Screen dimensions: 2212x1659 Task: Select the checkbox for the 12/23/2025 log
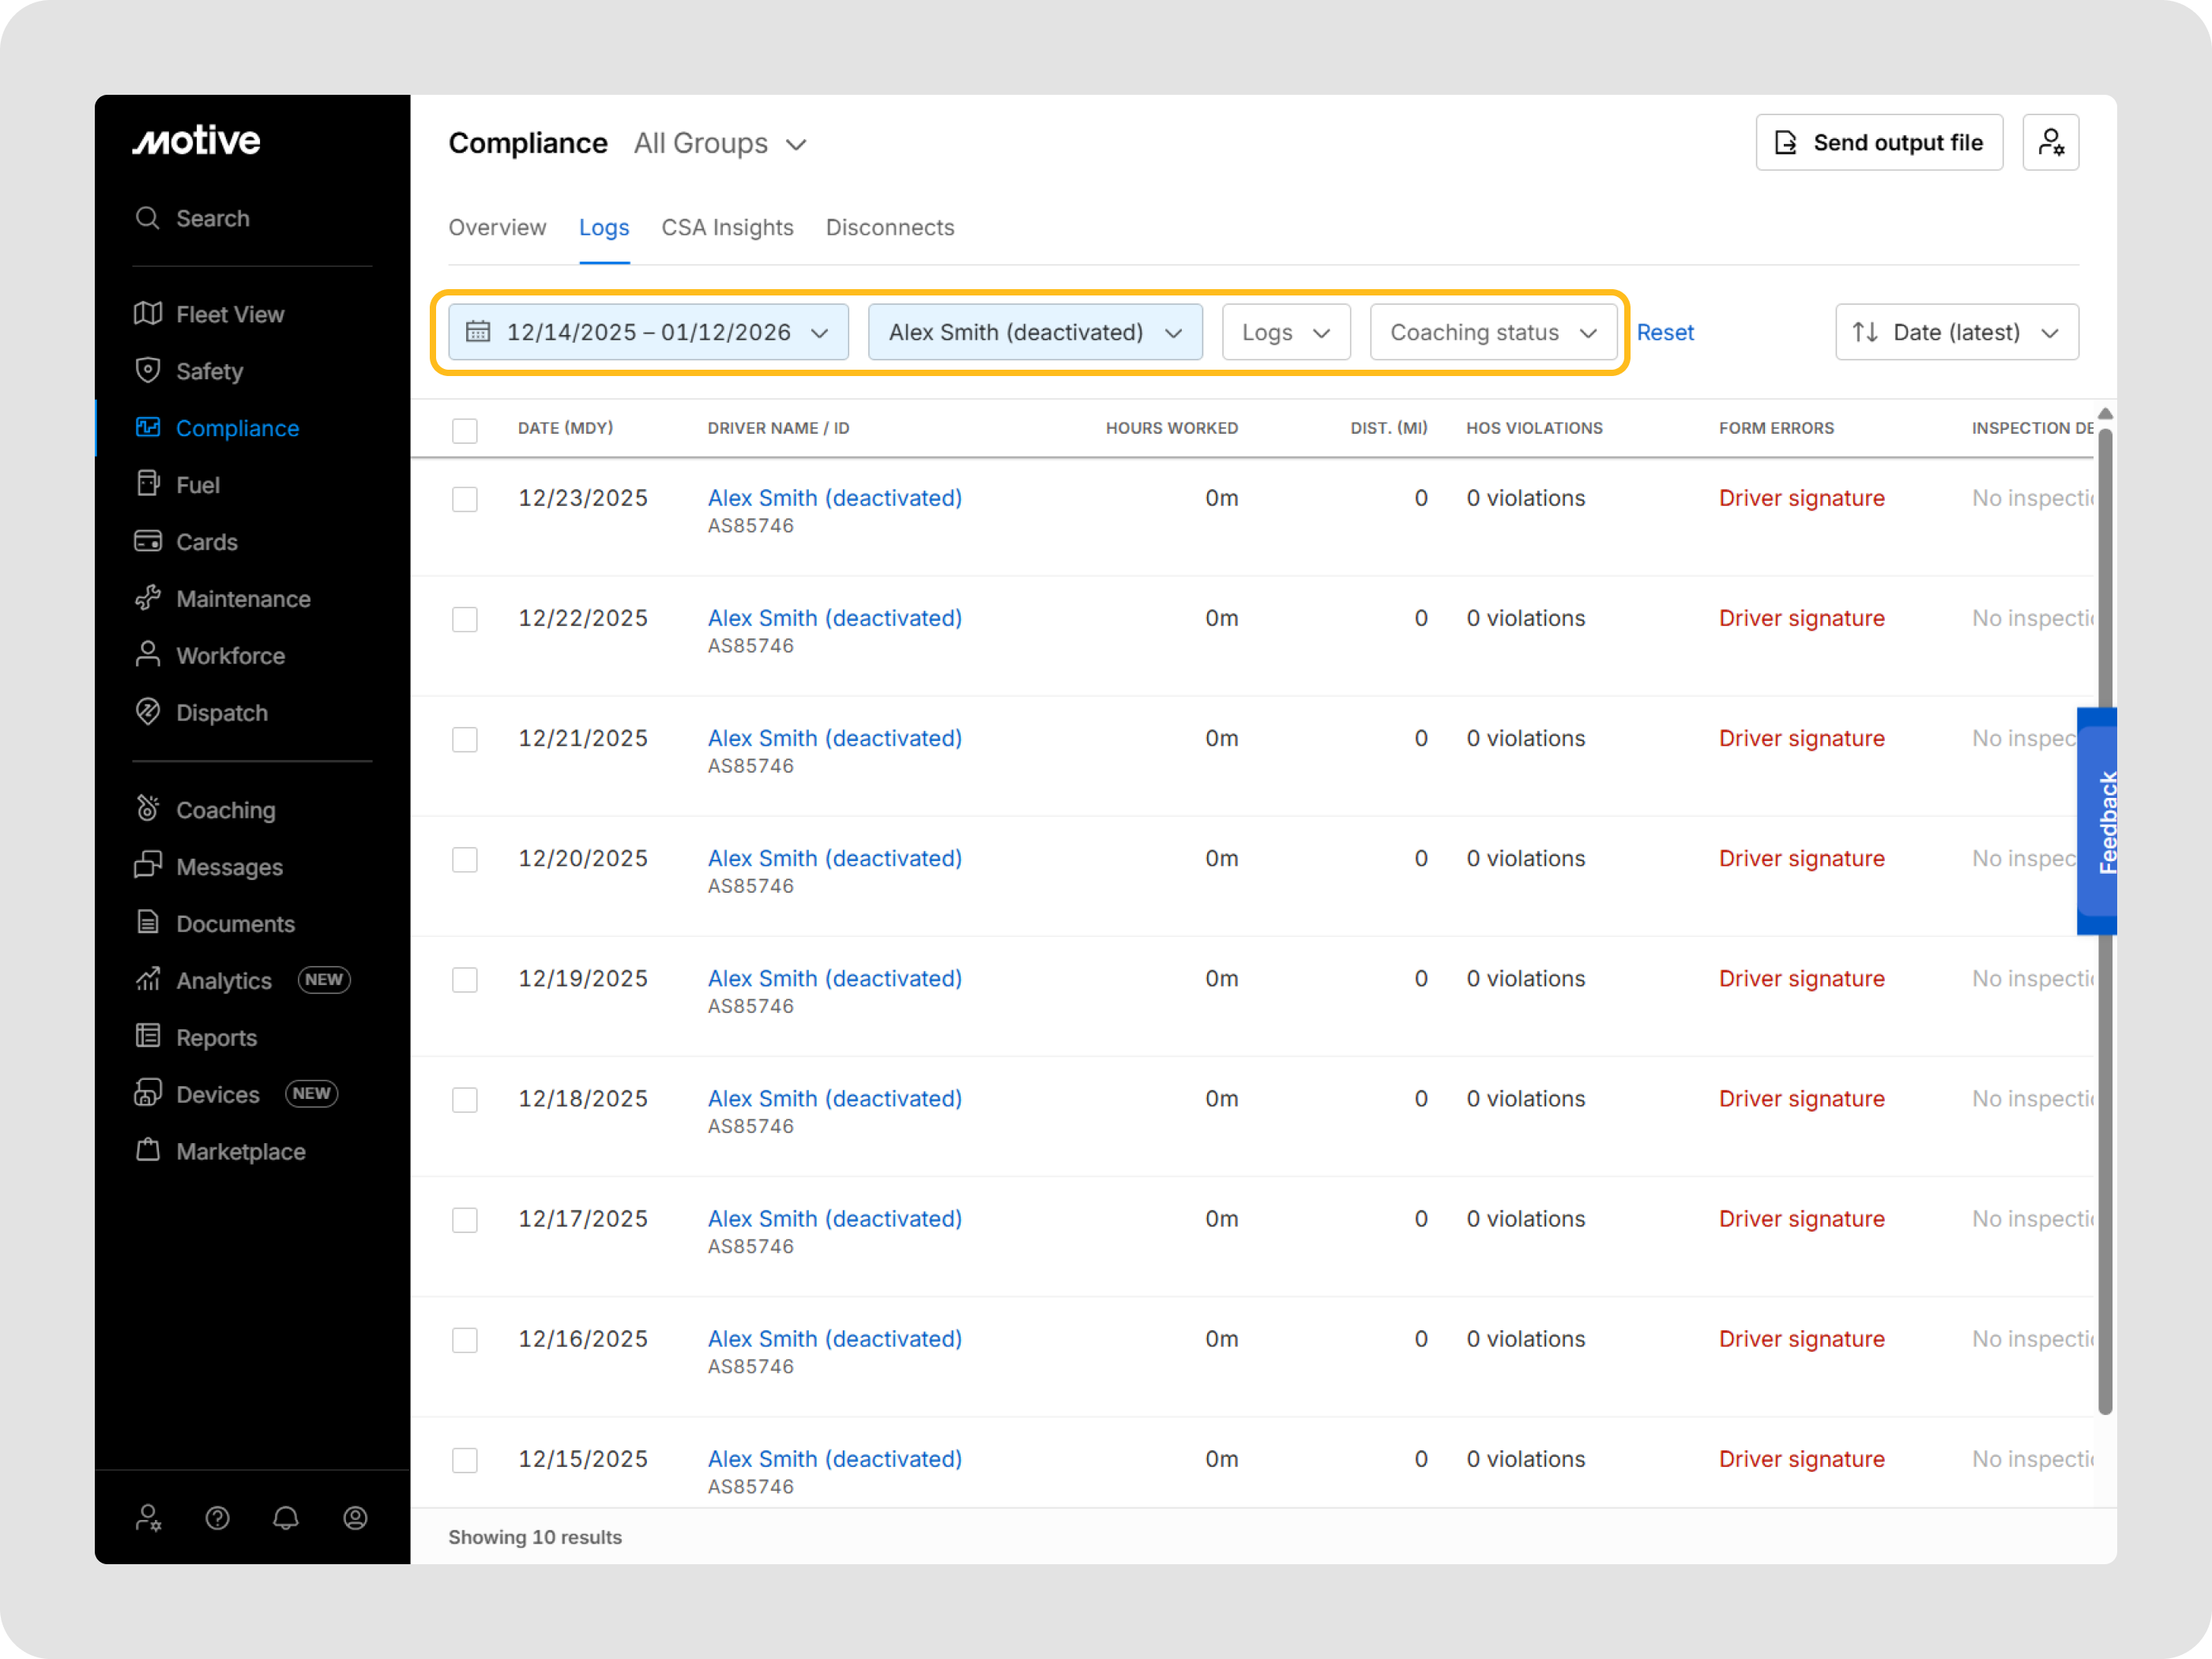tap(465, 499)
